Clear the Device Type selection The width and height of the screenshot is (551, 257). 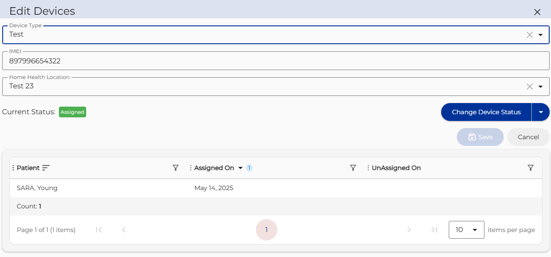(x=530, y=35)
